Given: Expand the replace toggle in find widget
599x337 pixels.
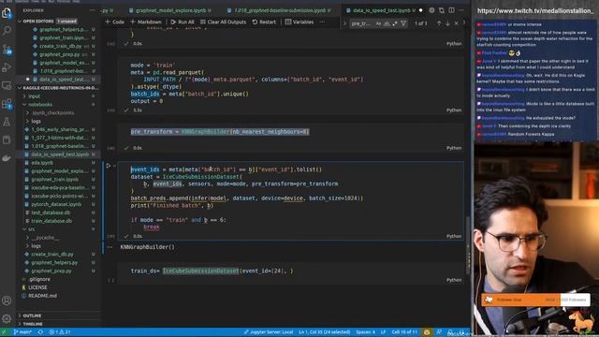Looking at the screenshot, I should coord(344,23).
